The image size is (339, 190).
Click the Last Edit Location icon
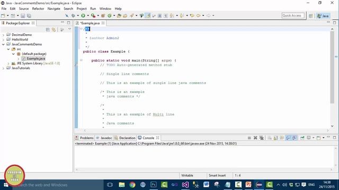(x=192, y=16)
